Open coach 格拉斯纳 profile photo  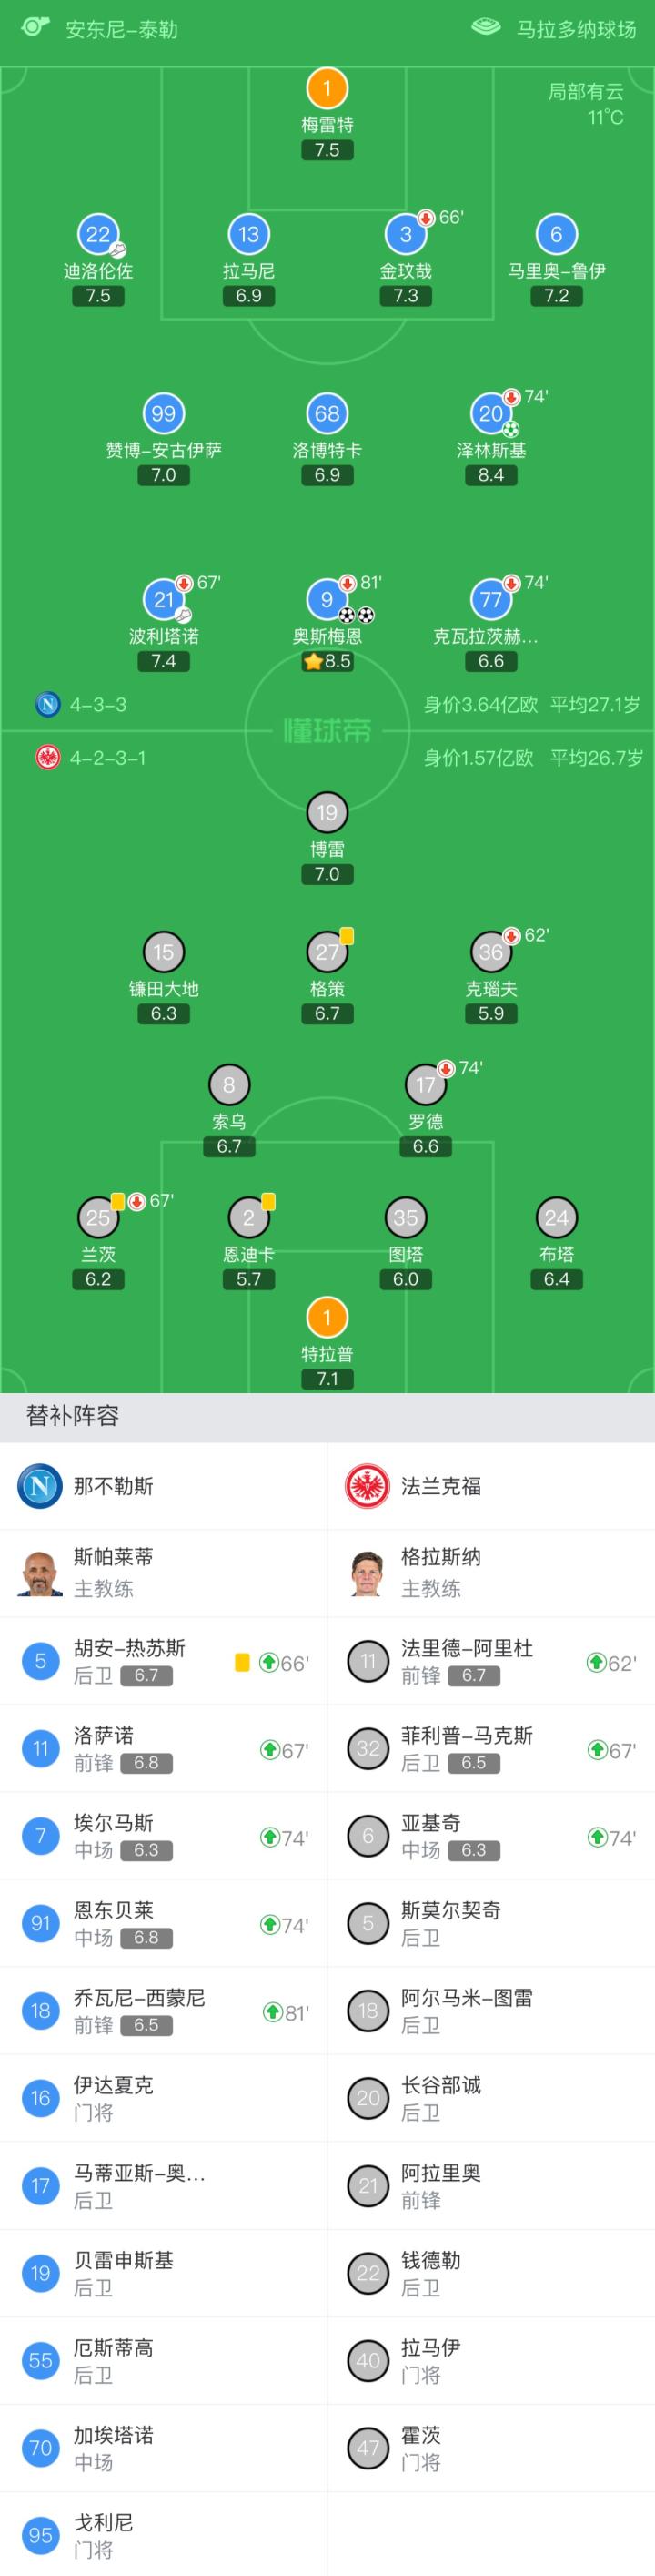pyautogui.click(x=368, y=1572)
